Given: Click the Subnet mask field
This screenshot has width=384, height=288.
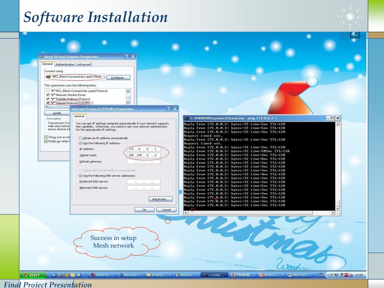Looking at the screenshot, I should tap(144, 155).
